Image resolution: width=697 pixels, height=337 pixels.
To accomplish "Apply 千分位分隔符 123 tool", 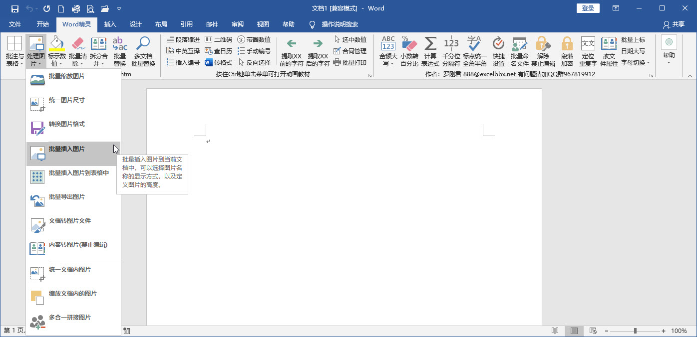I will (x=451, y=52).
